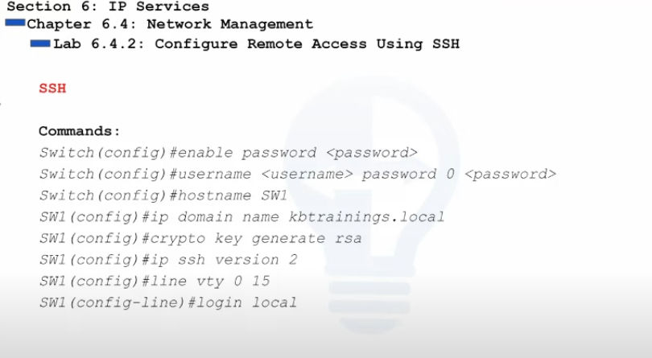Click the blue bullet beside Chapter 6.4
The height and width of the screenshot is (358, 652).
pyautogui.click(x=15, y=23)
